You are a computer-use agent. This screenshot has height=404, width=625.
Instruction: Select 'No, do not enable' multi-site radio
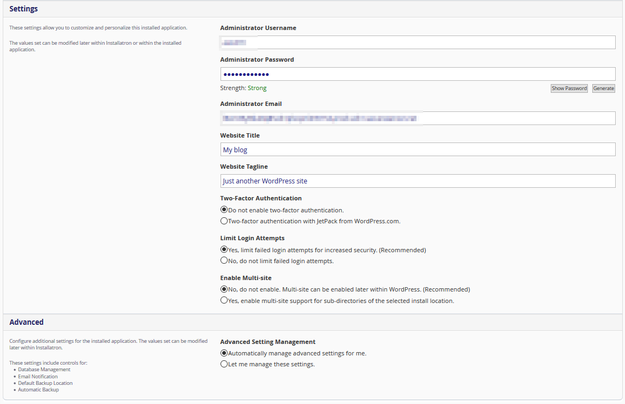point(224,289)
